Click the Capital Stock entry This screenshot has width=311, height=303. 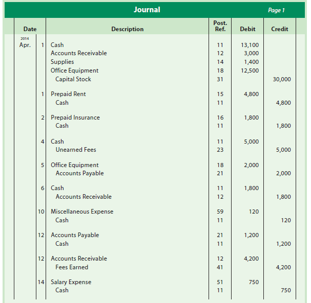(73, 79)
